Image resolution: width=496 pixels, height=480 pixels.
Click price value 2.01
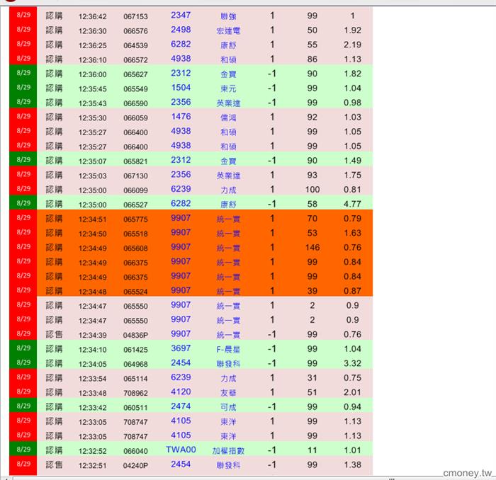pos(352,392)
